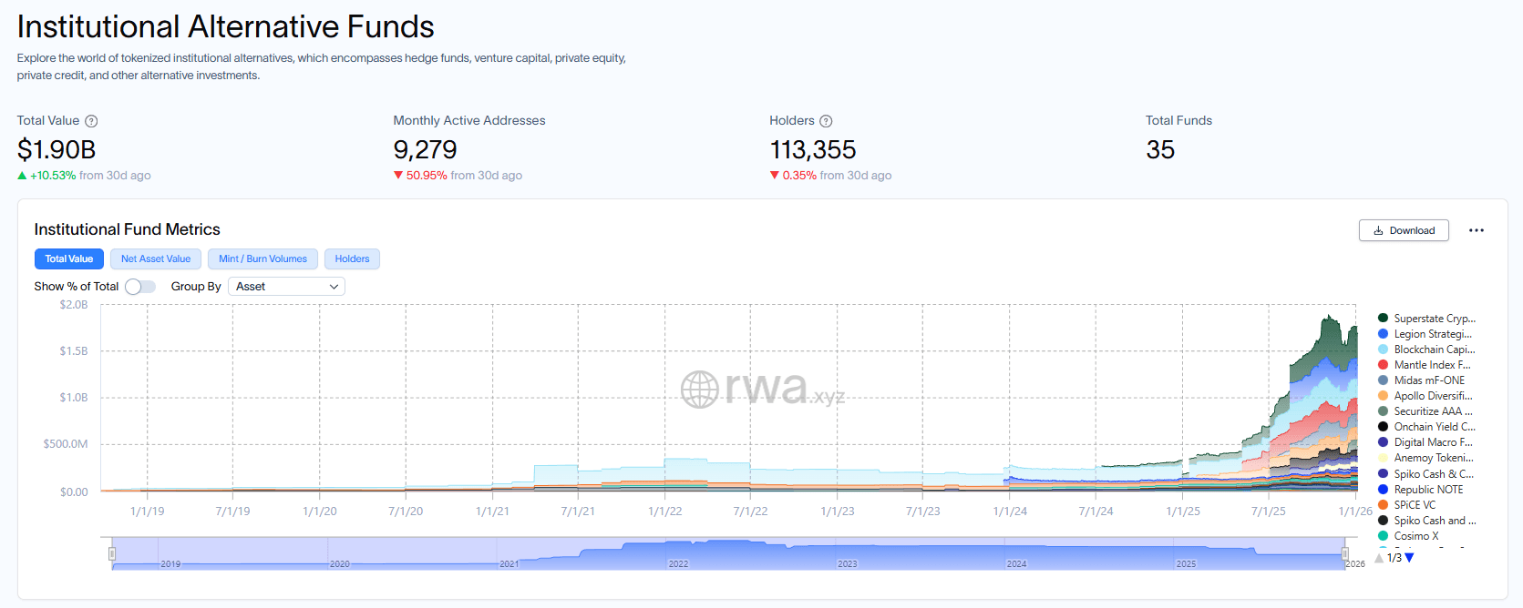
Task: Toggle Blockchain Capi... series in legend
Action: 1426,350
